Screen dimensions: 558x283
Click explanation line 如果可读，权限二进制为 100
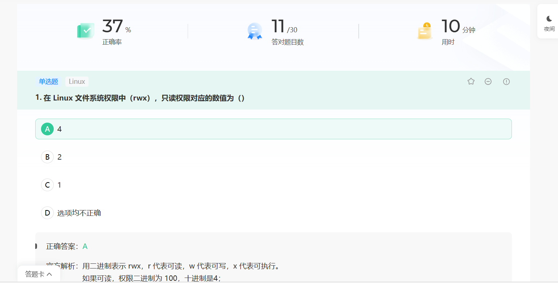152,278
